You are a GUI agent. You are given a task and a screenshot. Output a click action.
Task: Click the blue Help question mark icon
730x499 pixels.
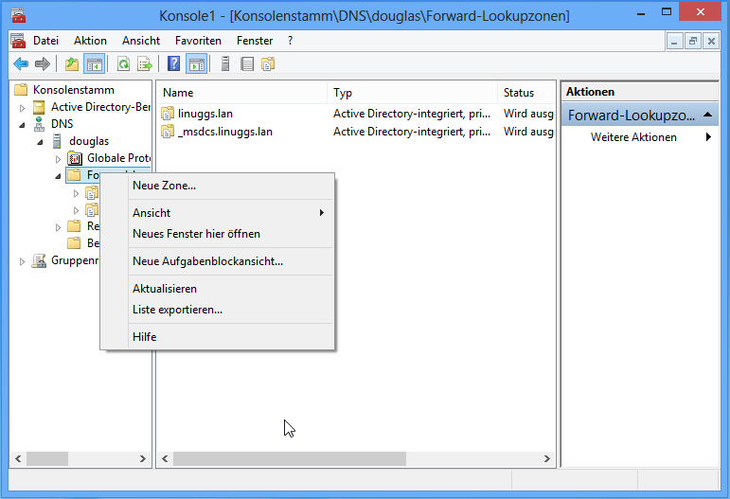(174, 64)
